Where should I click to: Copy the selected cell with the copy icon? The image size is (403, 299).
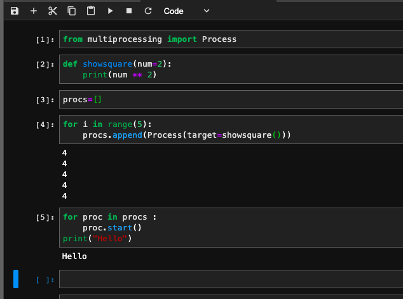click(x=72, y=11)
